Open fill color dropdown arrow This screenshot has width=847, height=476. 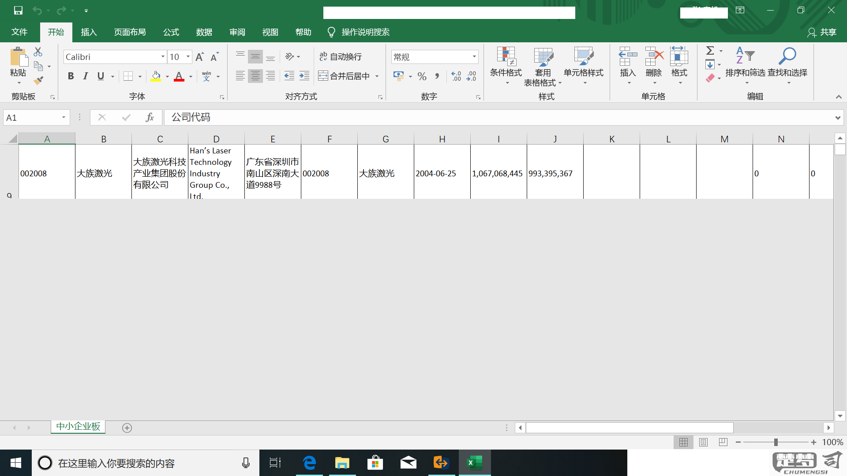tap(167, 77)
